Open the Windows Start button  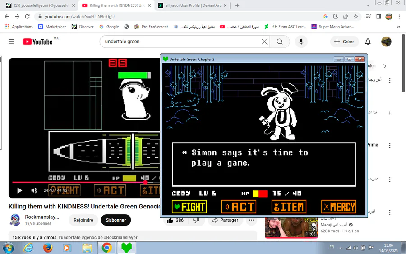pos(8,248)
